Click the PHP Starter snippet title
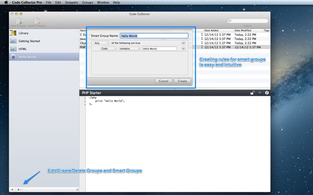 pos(92,93)
